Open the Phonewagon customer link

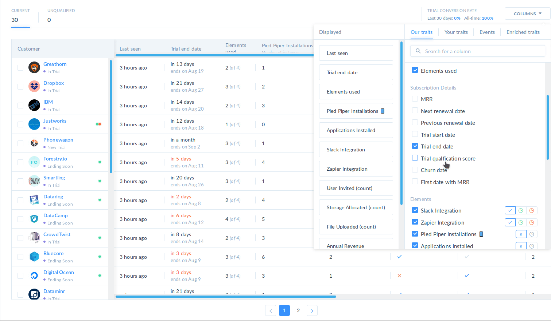click(x=58, y=140)
